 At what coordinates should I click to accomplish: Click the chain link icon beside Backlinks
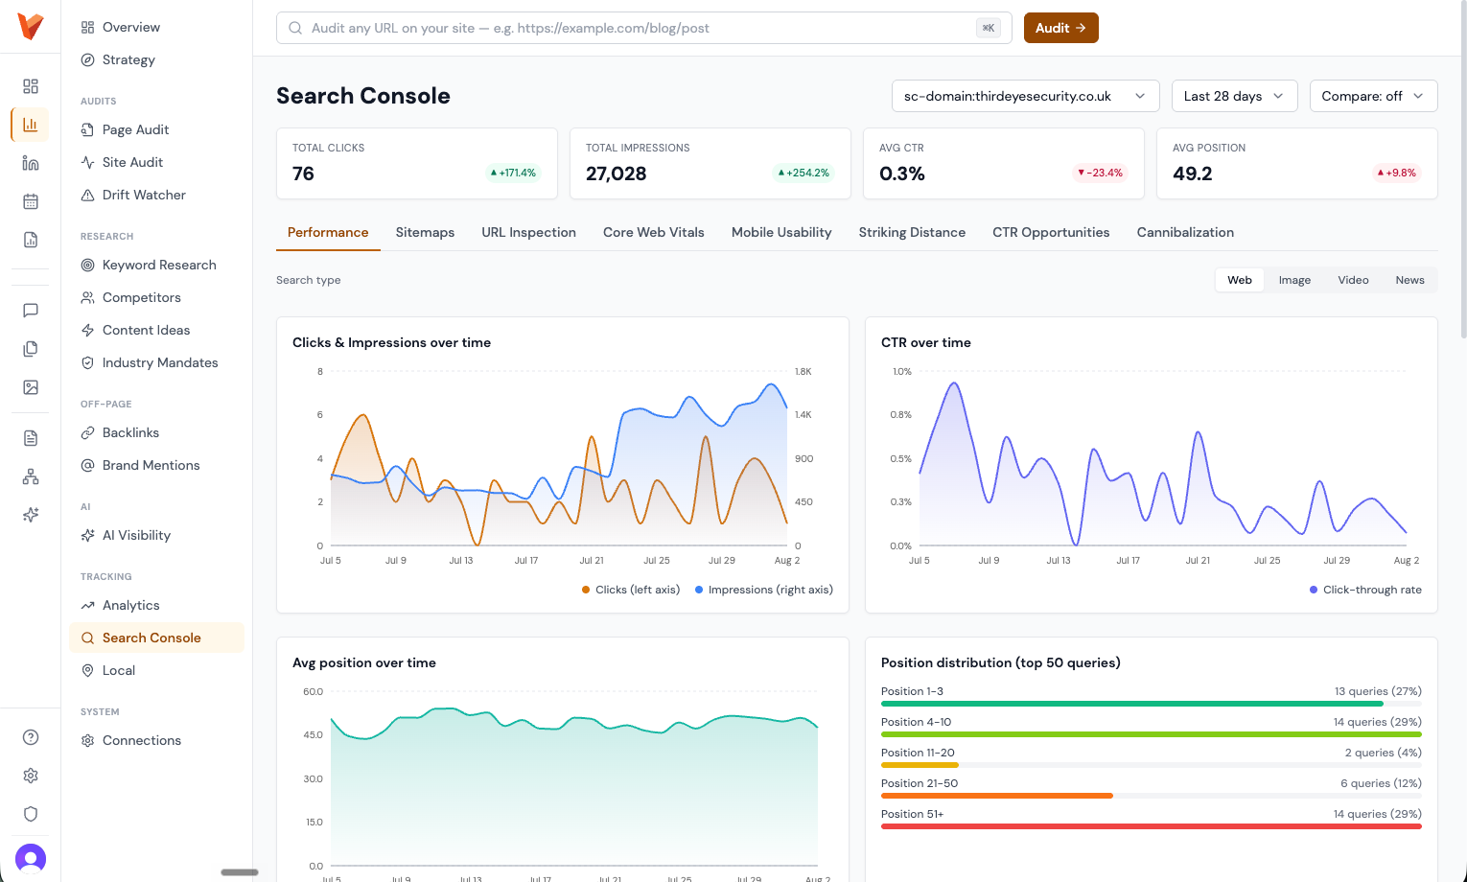click(87, 432)
